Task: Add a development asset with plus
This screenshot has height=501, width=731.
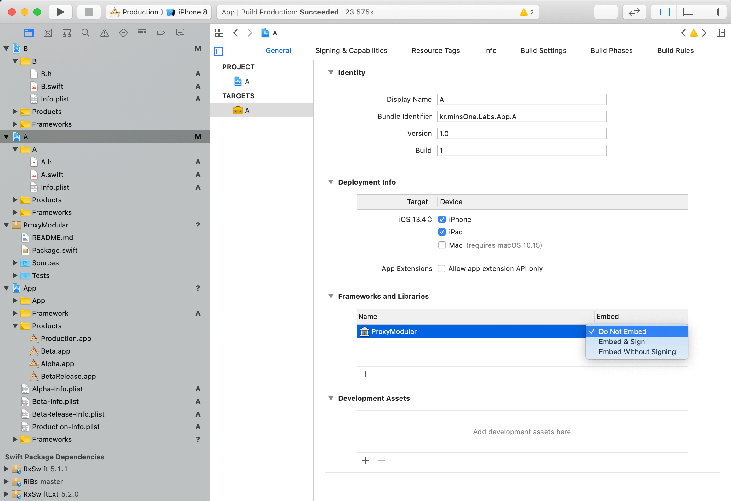Action: (365, 460)
